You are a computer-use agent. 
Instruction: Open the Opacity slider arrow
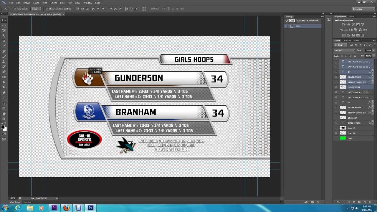click(x=374, y=50)
